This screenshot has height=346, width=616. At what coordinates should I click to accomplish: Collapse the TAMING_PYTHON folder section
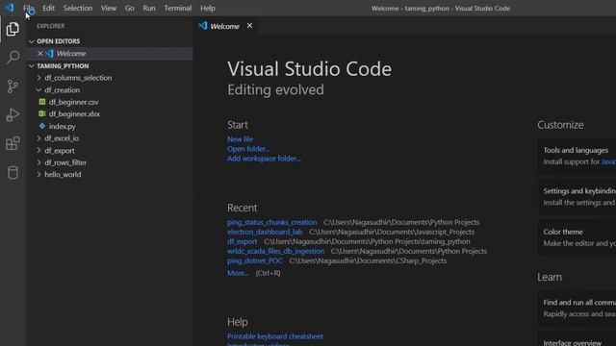tap(32, 66)
